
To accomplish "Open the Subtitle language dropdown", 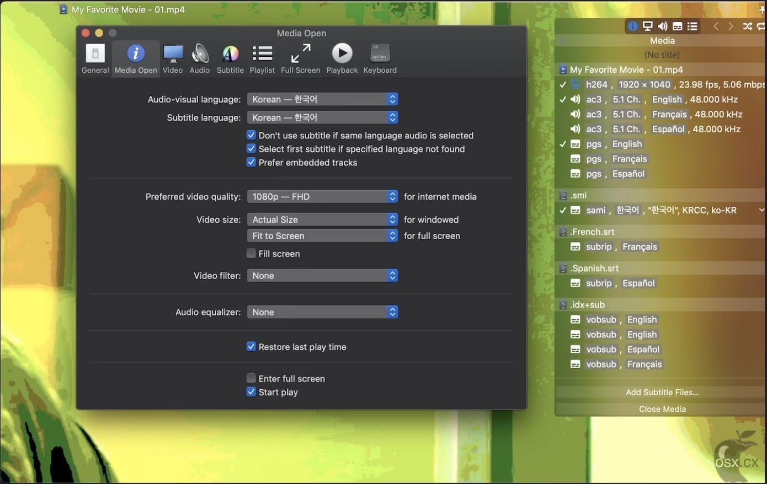I will coord(322,117).
